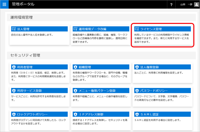This screenshot has width=200, height=132.
Task: Click the 管理ポータル header title
Action: [x=23, y=4]
